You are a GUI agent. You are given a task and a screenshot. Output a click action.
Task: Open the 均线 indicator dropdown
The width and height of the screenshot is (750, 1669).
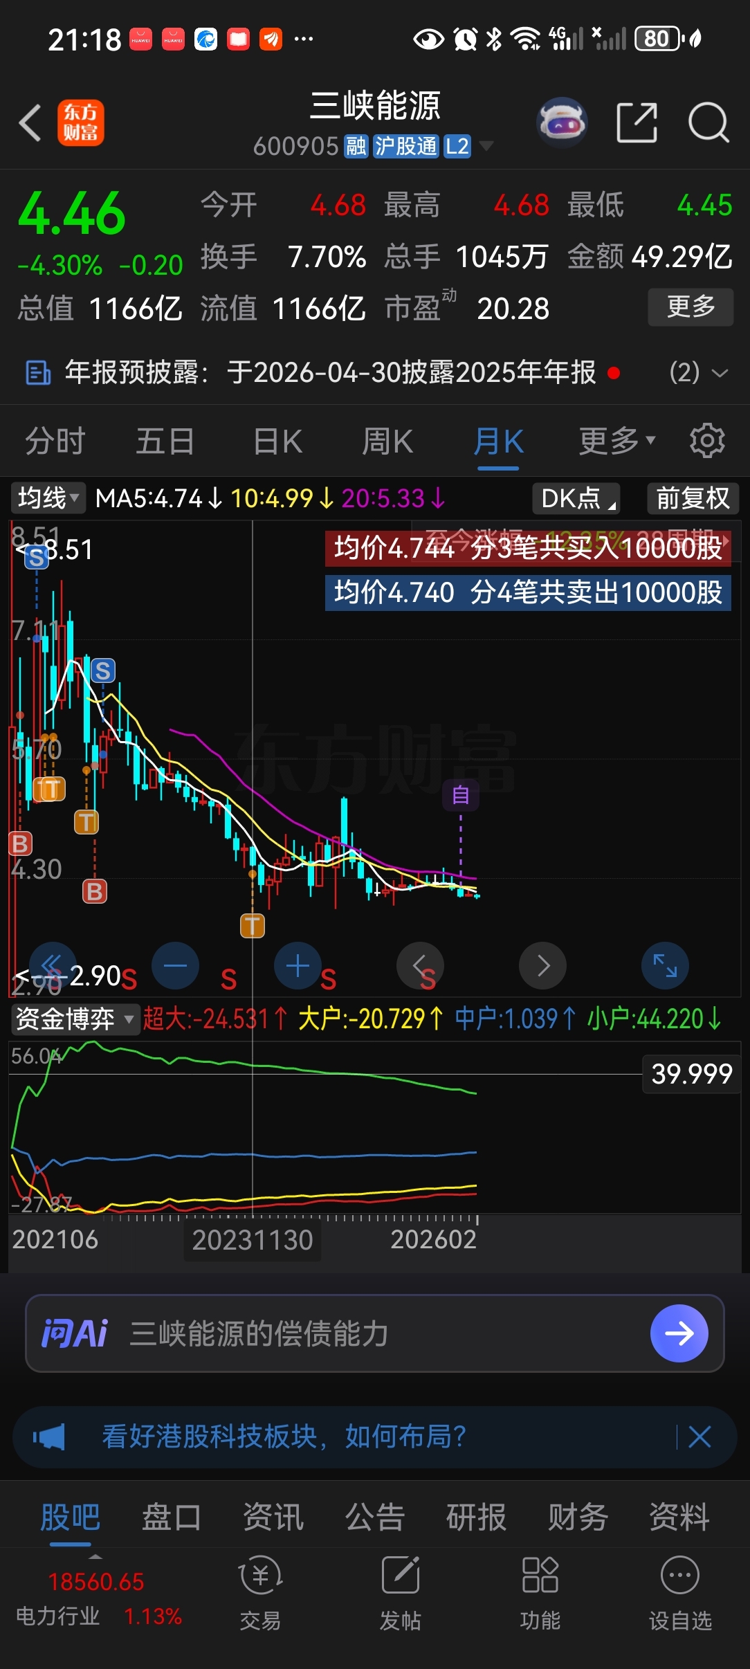pyautogui.click(x=48, y=498)
